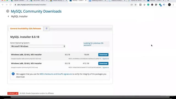Follow the Looking for previous GA versions link

point(94,44)
